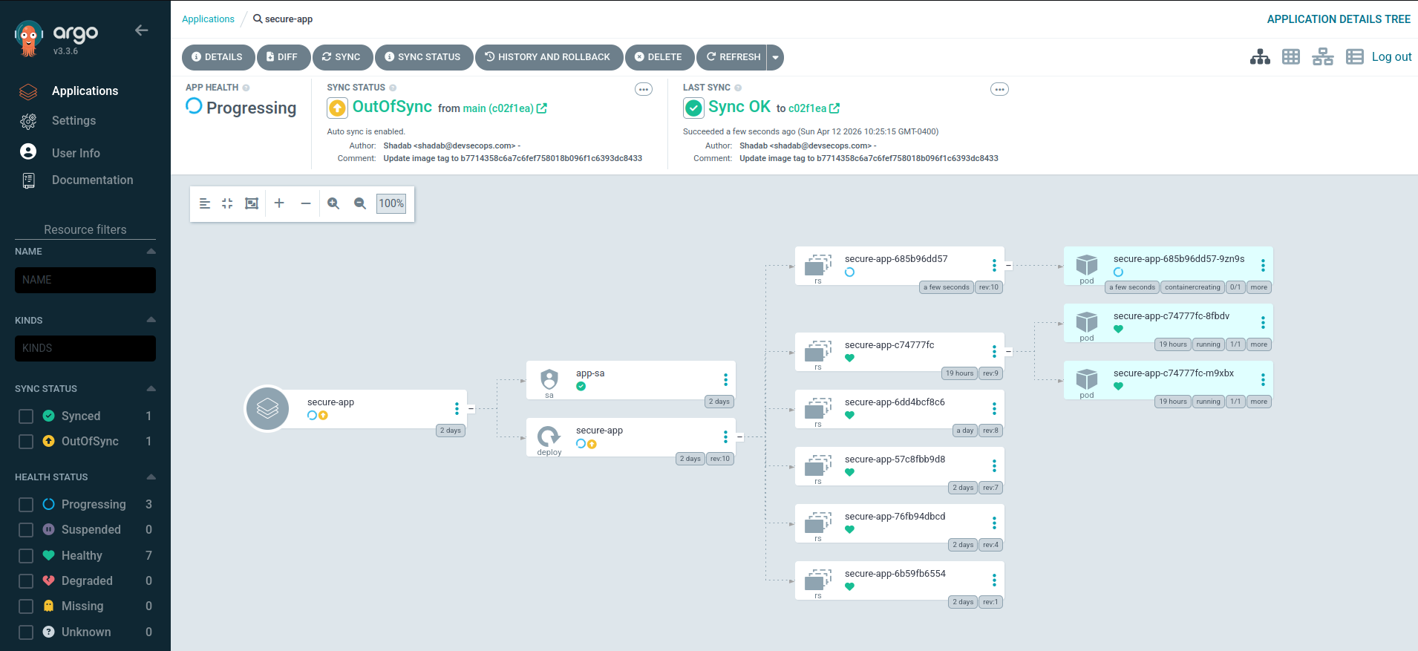Open app-sa node kebab menu
Image resolution: width=1418 pixels, height=651 pixels.
pos(725,380)
